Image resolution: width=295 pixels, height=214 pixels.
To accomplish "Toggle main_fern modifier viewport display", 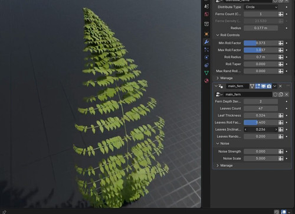I will click(263, 86).
